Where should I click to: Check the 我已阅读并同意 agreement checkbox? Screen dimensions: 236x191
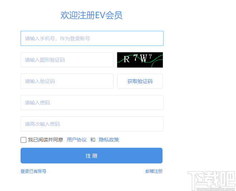(x=24, y=140)
